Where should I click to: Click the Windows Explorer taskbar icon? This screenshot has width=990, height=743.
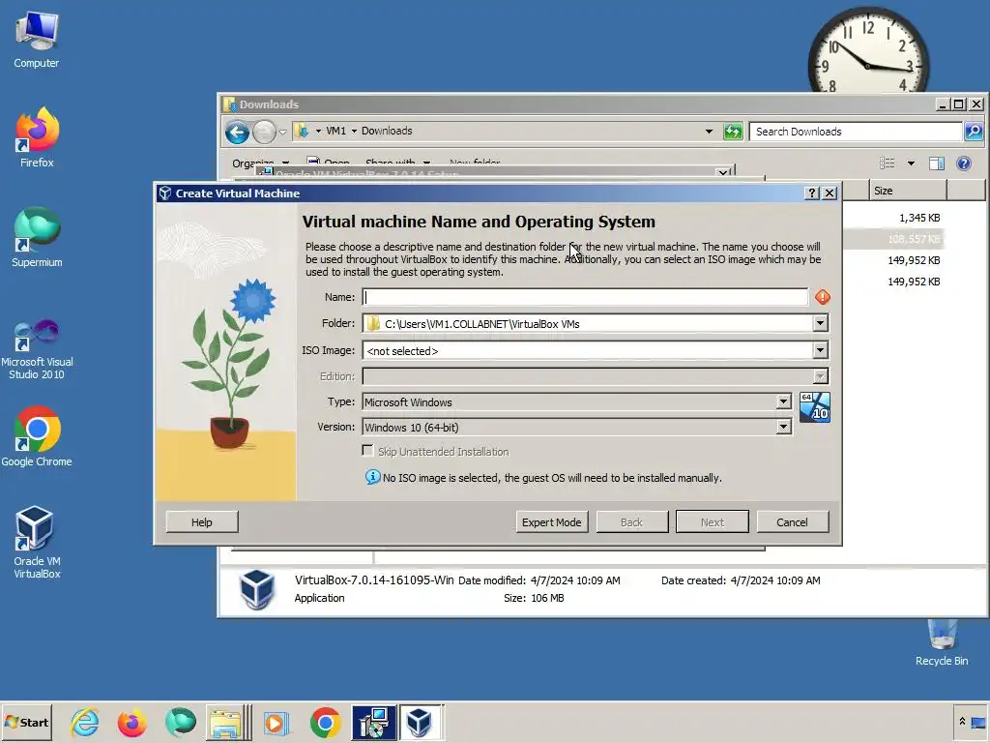coord(227,722)
